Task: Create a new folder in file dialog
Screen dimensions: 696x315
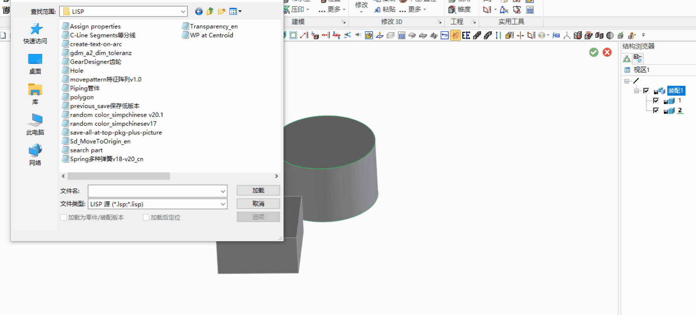Action: pos(221,11)
